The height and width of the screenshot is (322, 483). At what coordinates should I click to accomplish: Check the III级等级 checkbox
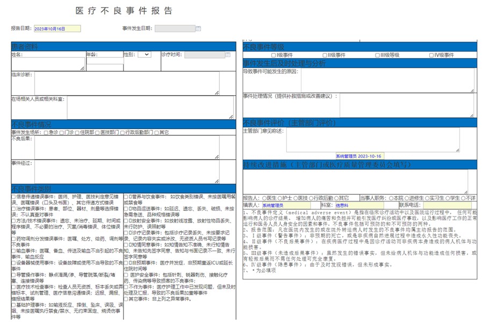377,55
